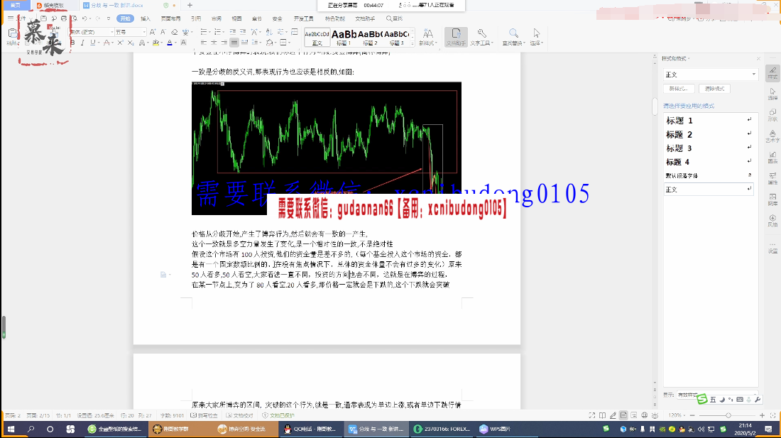Increase font size with the larger A icon

coord(153,32)
